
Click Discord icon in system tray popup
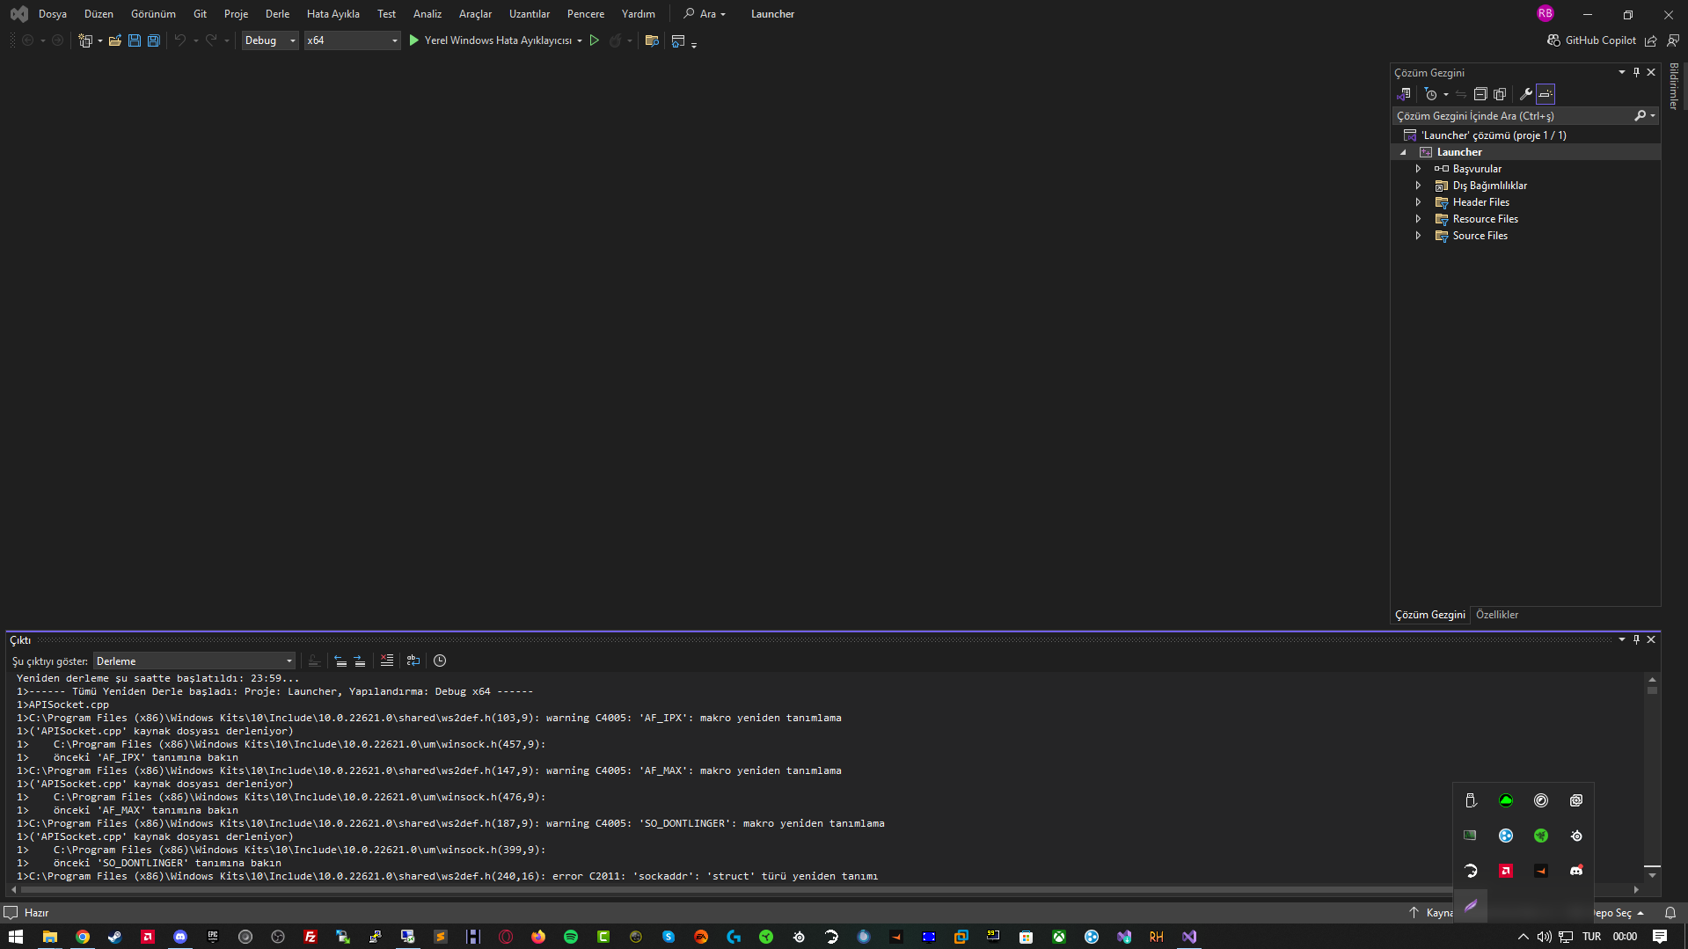tap(1576, 871)
